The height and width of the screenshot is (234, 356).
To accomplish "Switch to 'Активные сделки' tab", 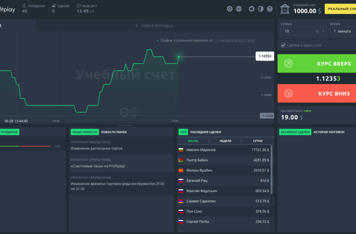I will (x=295, y=132).
